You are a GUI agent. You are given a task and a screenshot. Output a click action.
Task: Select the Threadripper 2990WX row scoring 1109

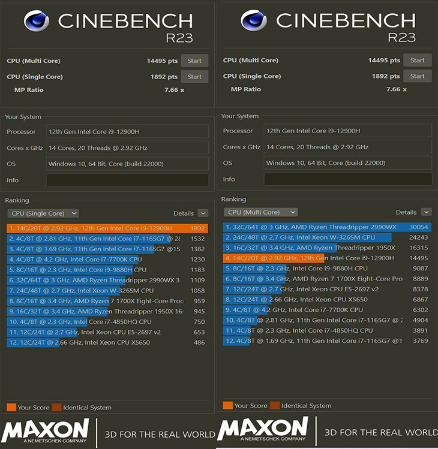point(107,280)
